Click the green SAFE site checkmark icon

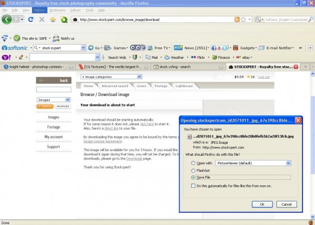point(17,38)
